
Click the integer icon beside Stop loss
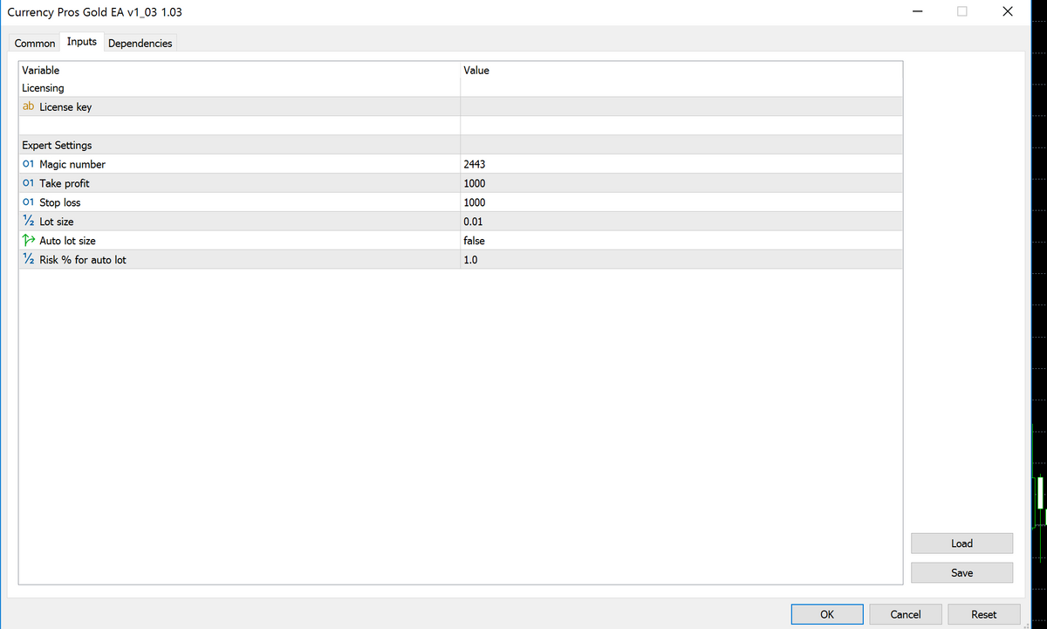point(28,202)
